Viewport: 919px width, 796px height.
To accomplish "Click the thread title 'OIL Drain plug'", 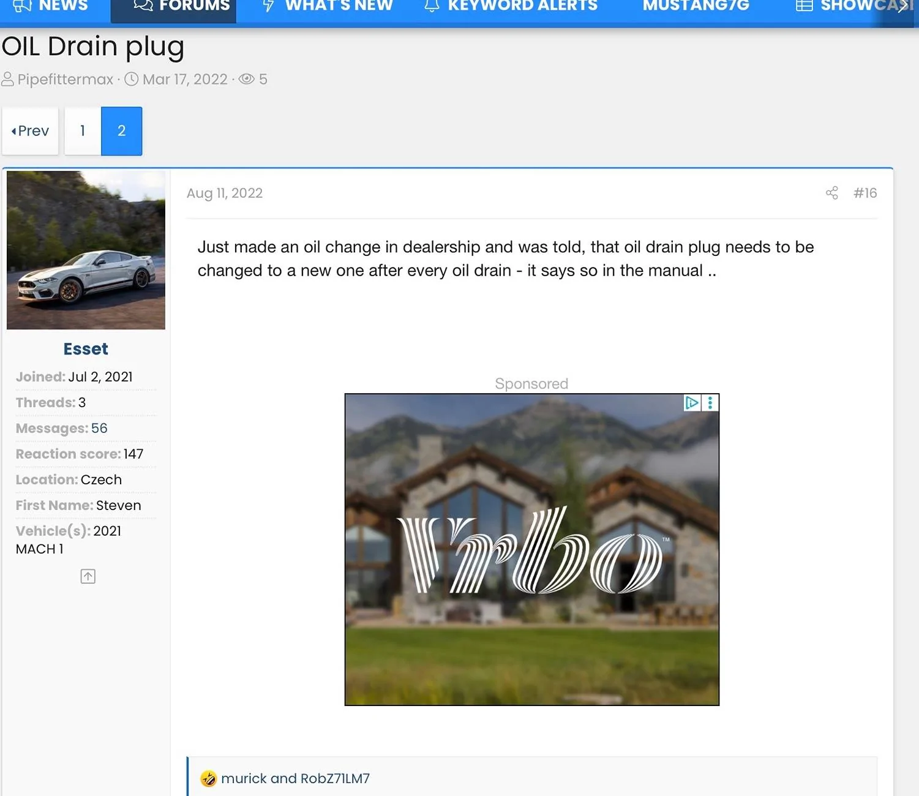I will coord(92,47).
